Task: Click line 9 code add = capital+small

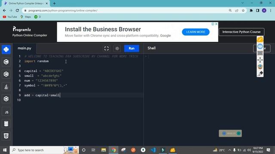Action: pos(42,95)
